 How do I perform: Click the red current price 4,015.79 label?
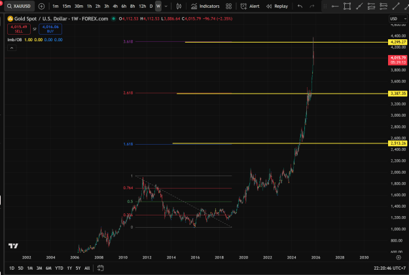[397, 60]
